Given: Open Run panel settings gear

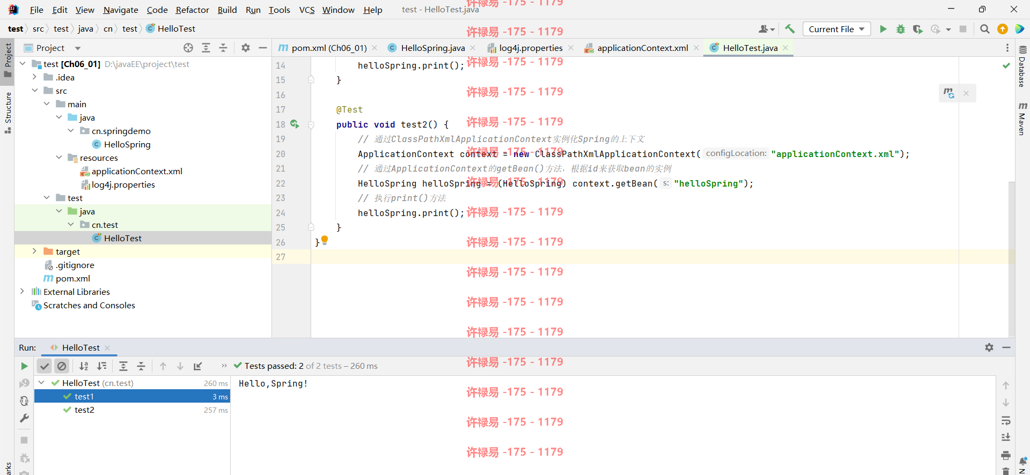Looking at the screenshot, I should [989, 347].
